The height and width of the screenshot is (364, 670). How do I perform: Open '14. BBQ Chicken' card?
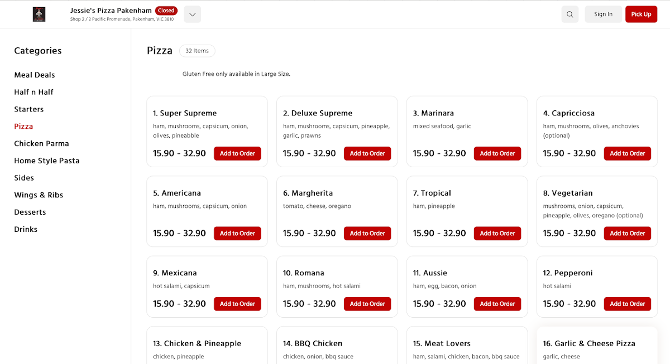[337, 345]
